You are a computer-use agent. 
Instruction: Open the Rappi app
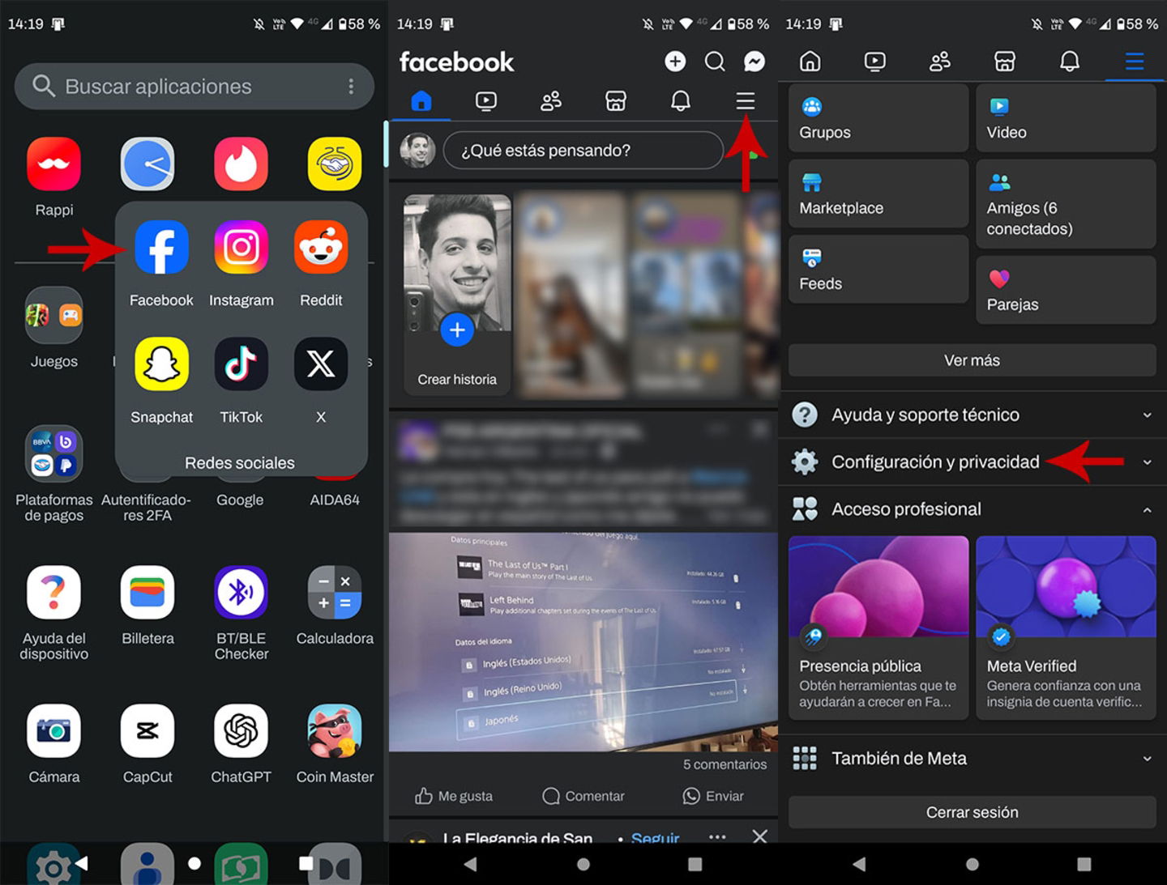pyautogui.click(x=53, y=164)
